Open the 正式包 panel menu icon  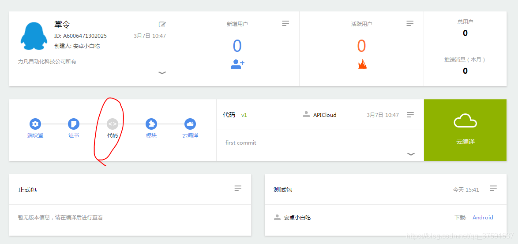(238, 188)
